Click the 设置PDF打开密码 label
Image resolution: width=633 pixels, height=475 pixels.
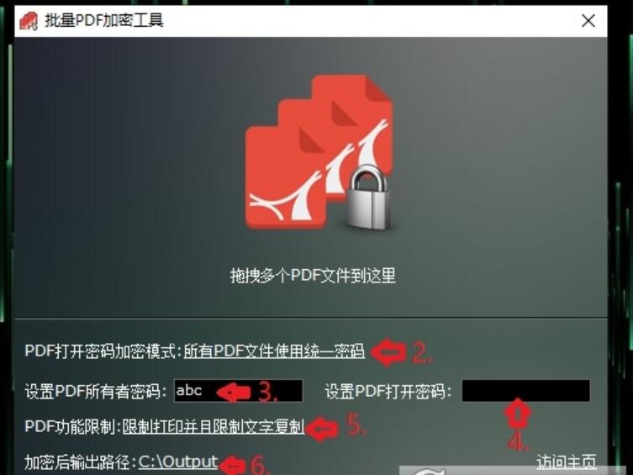(388, 391)
